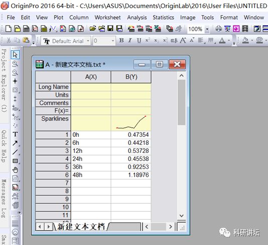Select the Zoom In tool
The height and width of the screenshot is (245, 268).
coord(15,64)
